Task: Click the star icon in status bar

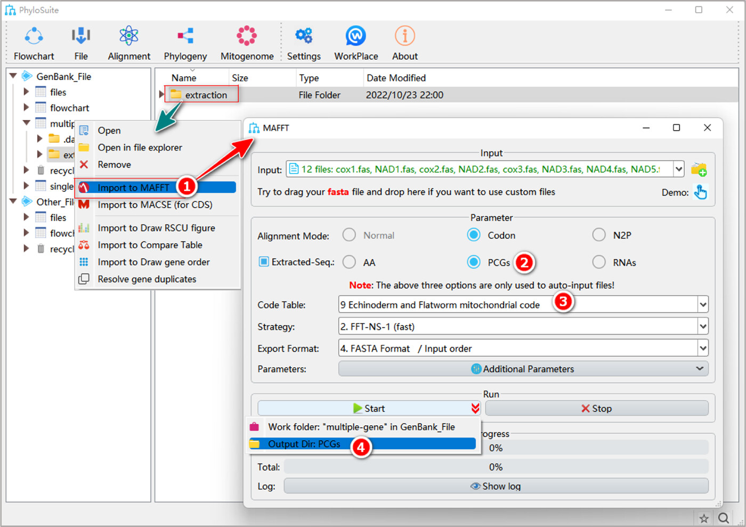Action: (704, 518)
